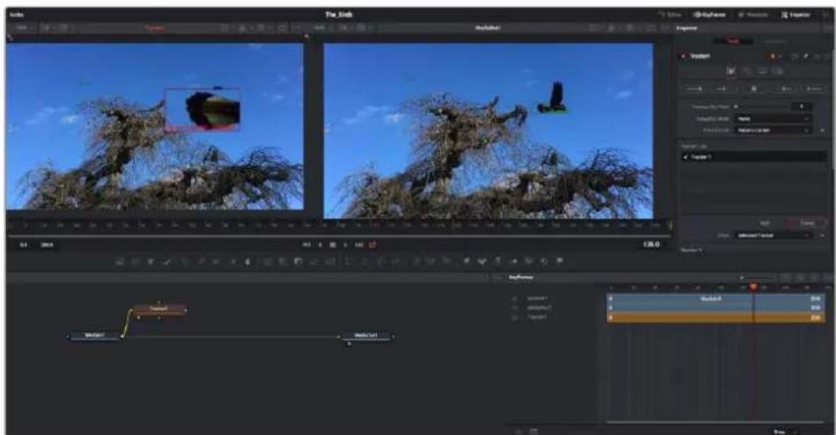Click the last icon in the Fusion toolbar
The image size is (836, 435).
560,261
